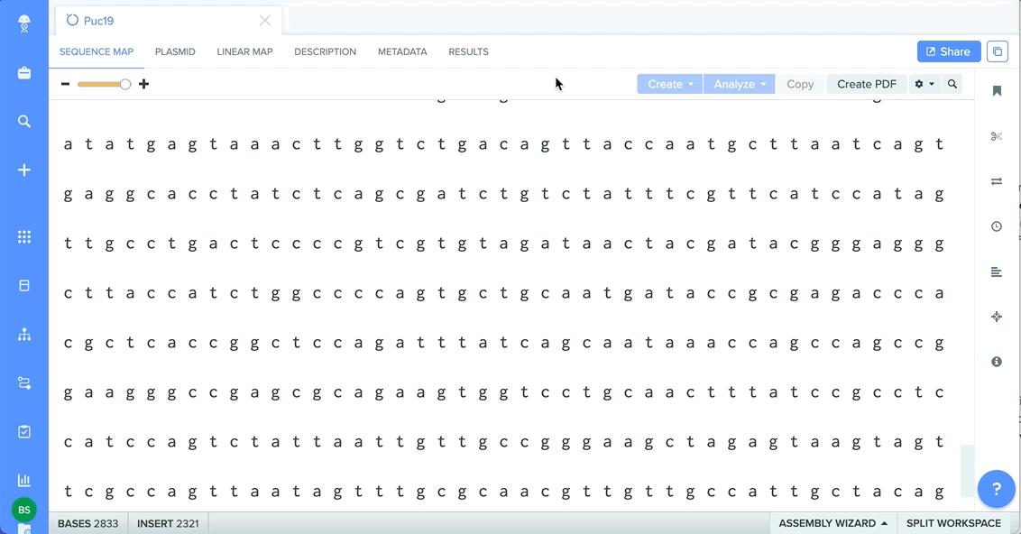Open the gear settings dropdown
Viewport: 1021px width, 534px height.
(x=924, y=84)
